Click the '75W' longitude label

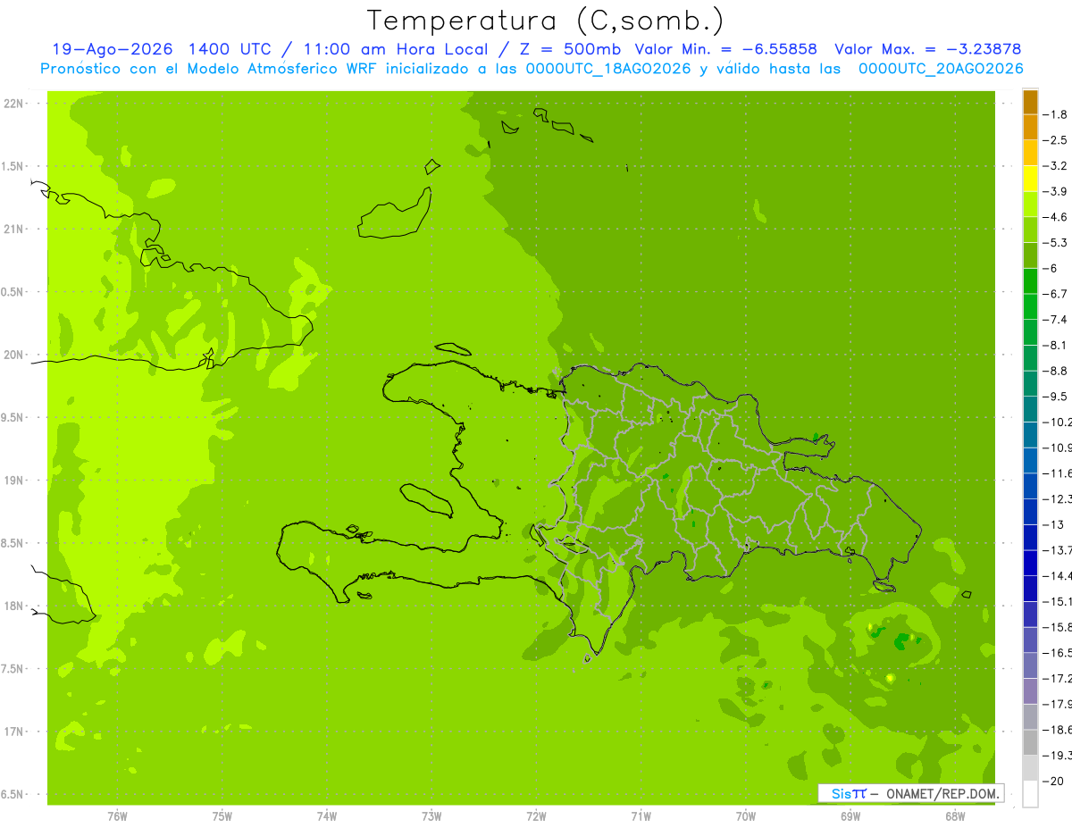click(x=222, y=815)
